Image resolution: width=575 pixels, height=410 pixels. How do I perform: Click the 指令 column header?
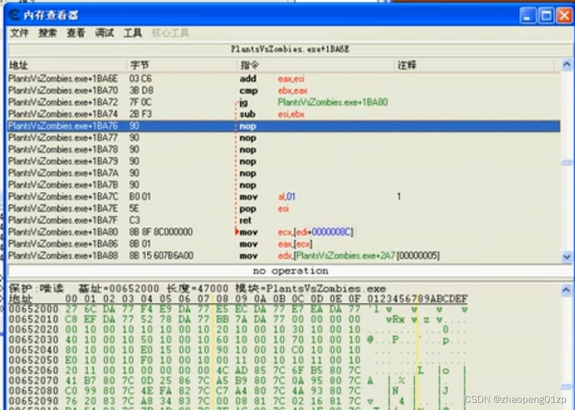[x=315, y=65]
